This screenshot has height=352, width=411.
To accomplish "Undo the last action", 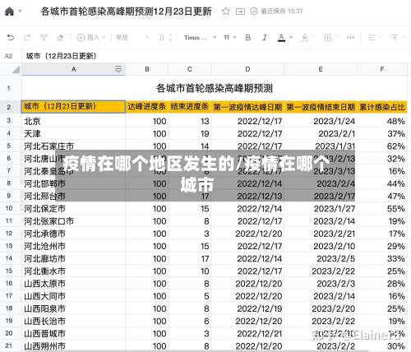I will (11, 38).
